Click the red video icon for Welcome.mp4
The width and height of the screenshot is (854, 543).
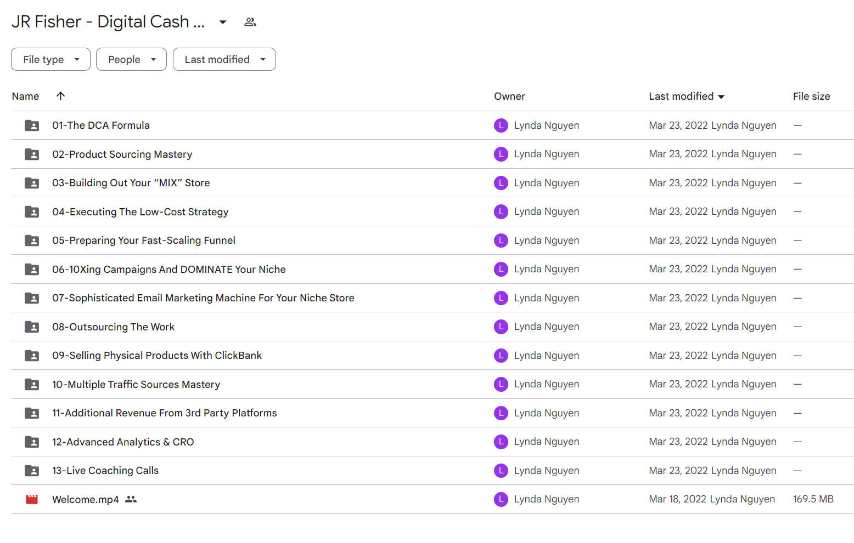click(x=32, y=500)
